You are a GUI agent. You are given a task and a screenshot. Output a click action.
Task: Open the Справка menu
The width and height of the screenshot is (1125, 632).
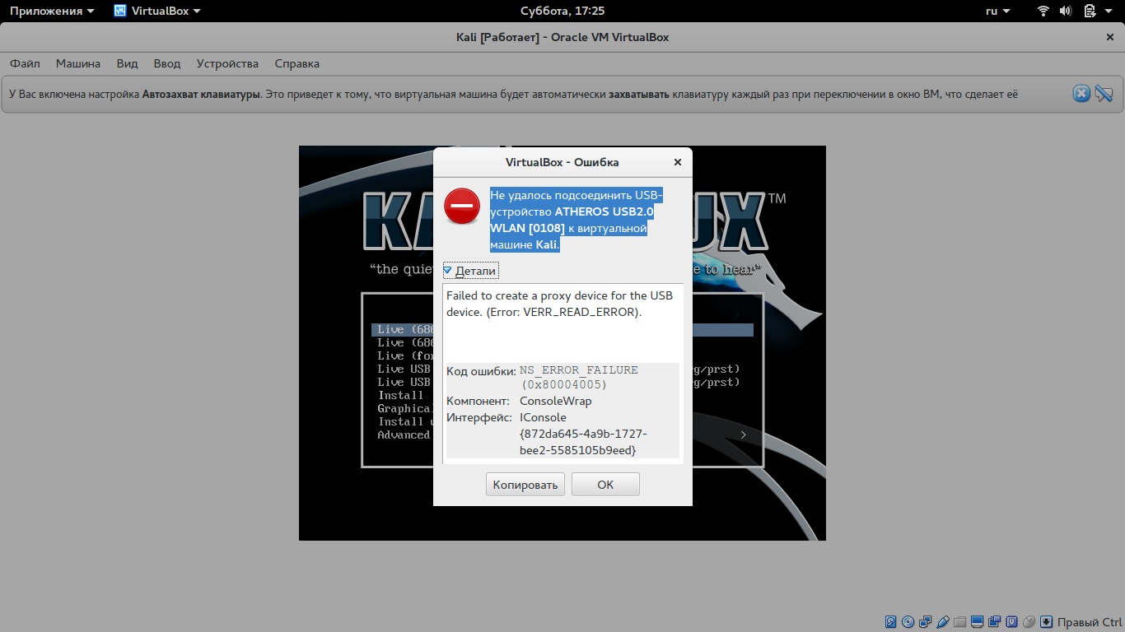pos(296,63)
